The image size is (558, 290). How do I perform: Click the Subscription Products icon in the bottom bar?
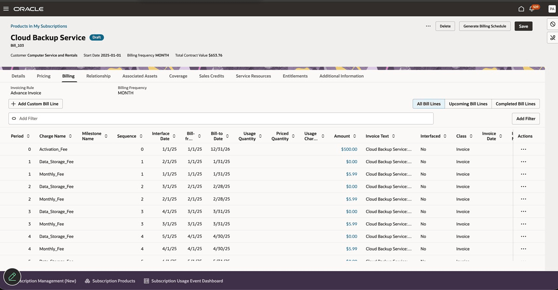87,281
